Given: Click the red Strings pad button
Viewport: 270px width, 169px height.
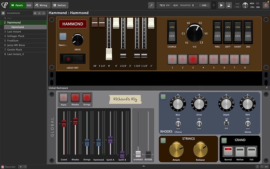Looking at the screenshot, I should pyautogui.click(x=87, y=98).
